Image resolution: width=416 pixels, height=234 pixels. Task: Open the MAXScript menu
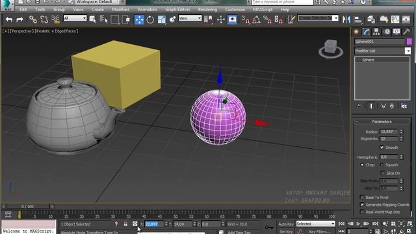(x=263, y=9)
